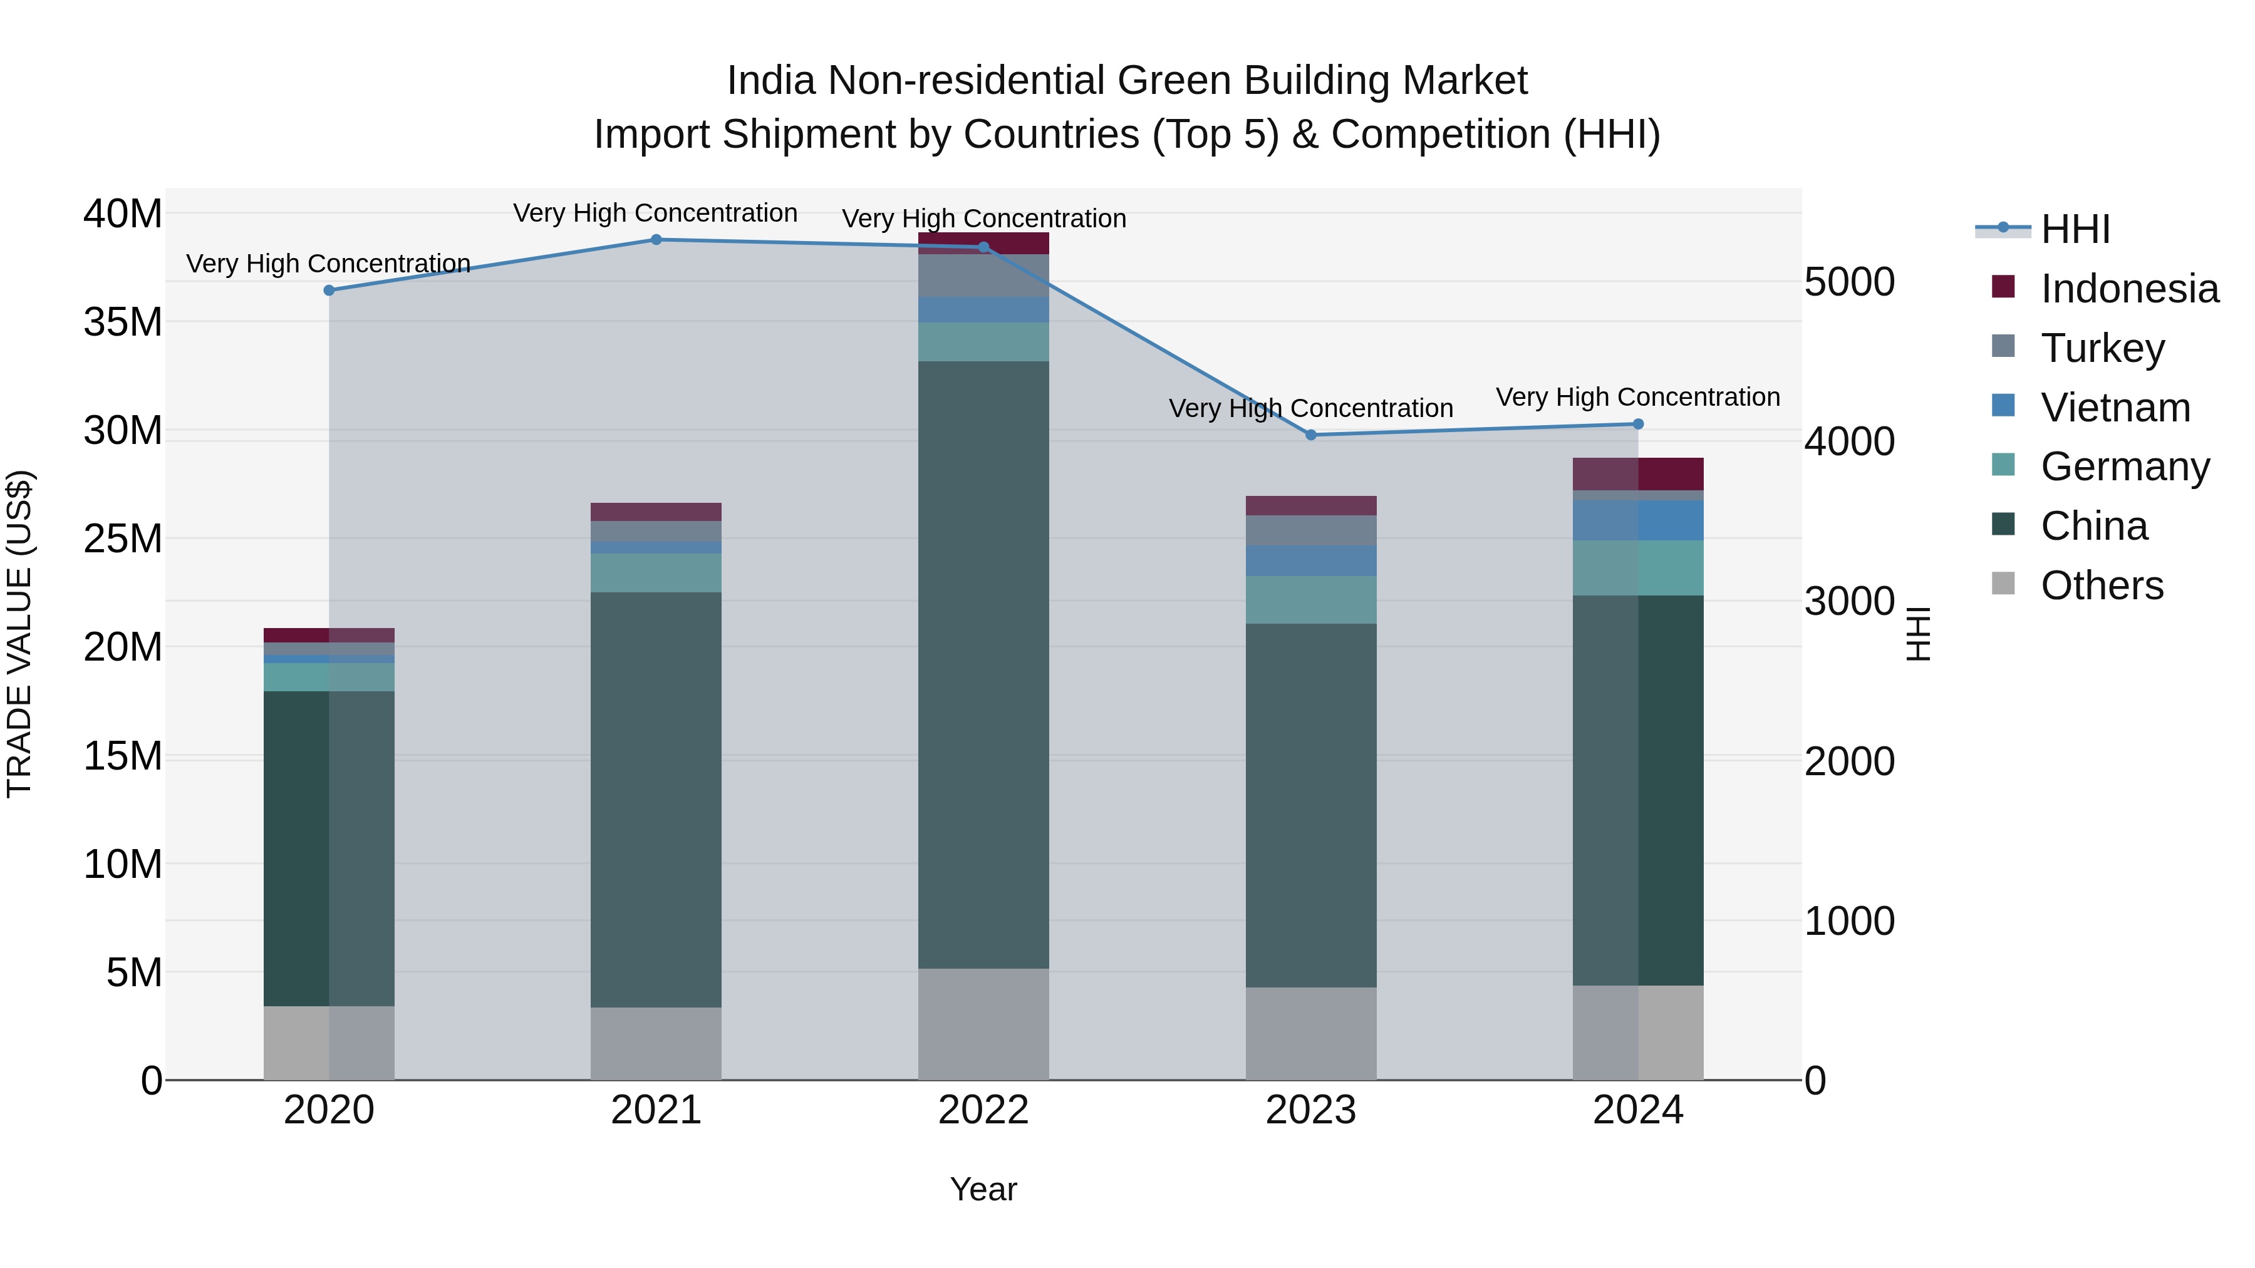Toggle China series in the legend
Image resolution: width=2255 pixels, height=1268 pixels.
tap(2070, 526)
